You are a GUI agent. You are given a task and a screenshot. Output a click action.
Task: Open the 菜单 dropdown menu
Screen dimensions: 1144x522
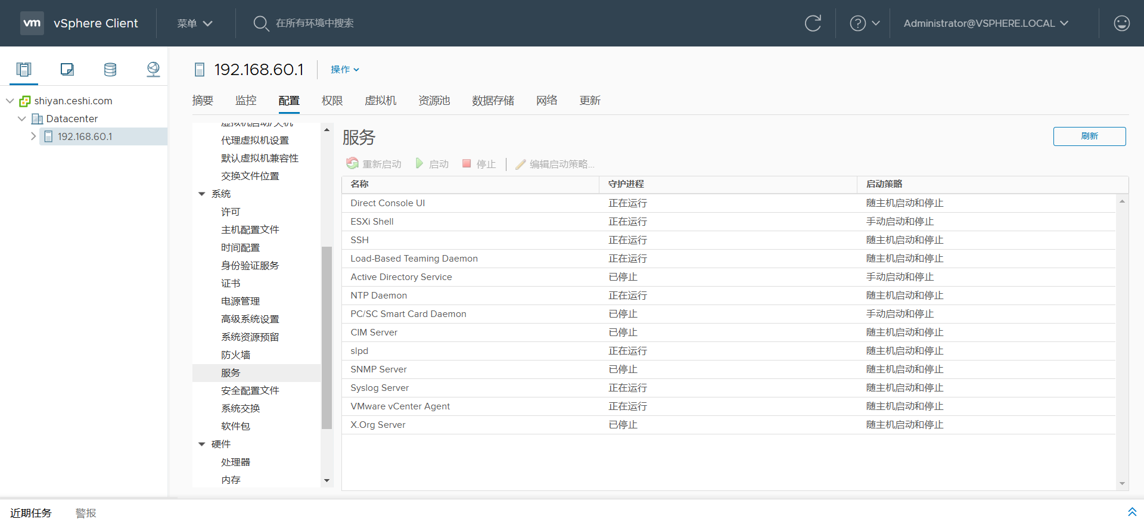tap(195, 23)
